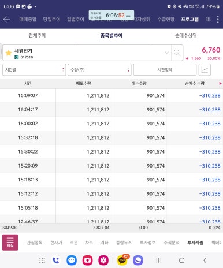Go to 관심종목 in bottom bar
223x268 pixels.
[x=35, y=243]
